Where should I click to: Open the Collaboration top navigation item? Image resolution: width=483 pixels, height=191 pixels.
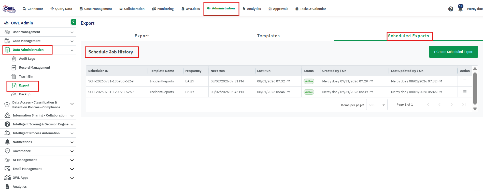click(x=132, y=9)
